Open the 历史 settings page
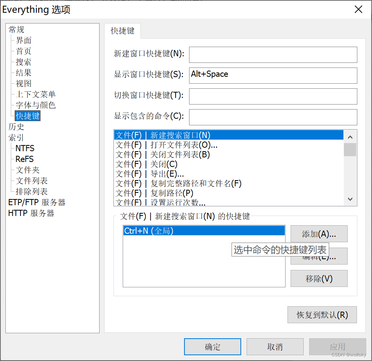The image size is (372, 361). point(16,127)
